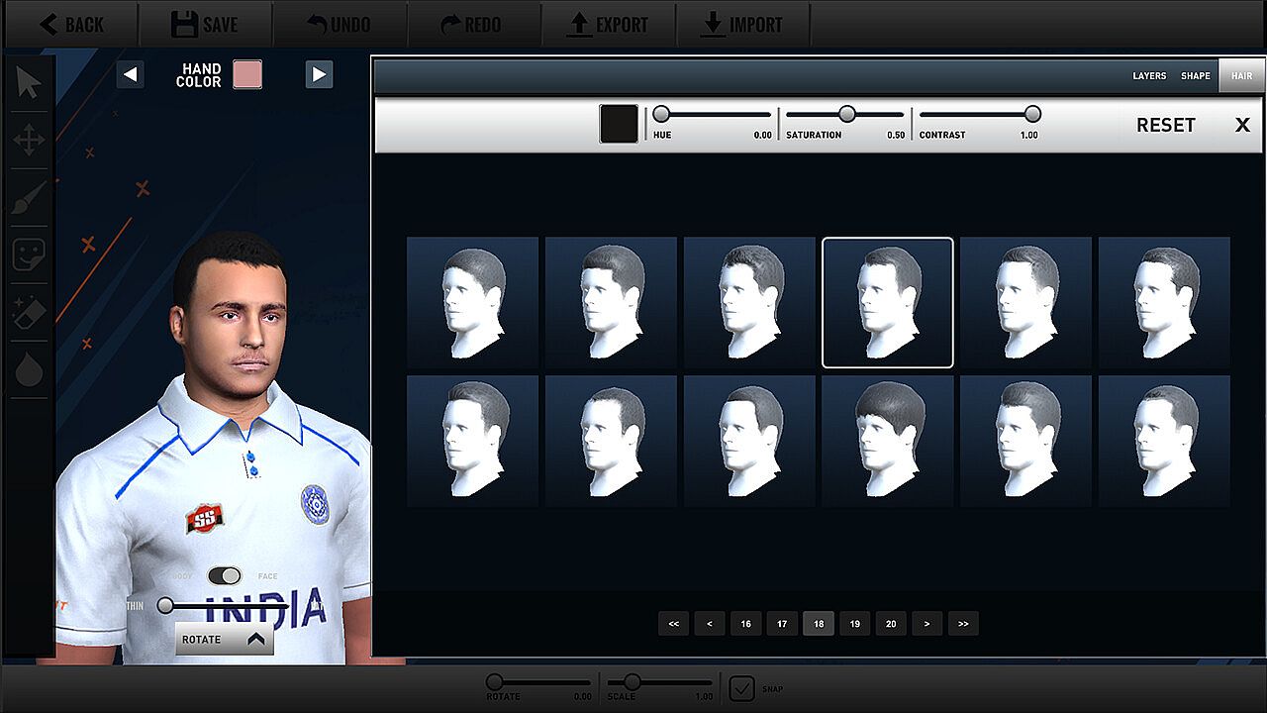Select the paintbrush tool

coord(29,197)
